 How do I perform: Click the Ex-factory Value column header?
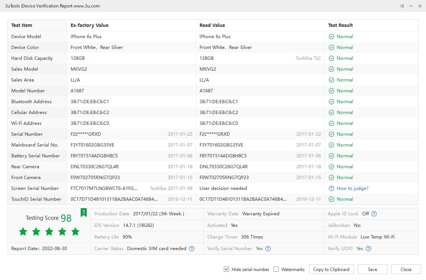pyautogui.click(x=89, y=25)
